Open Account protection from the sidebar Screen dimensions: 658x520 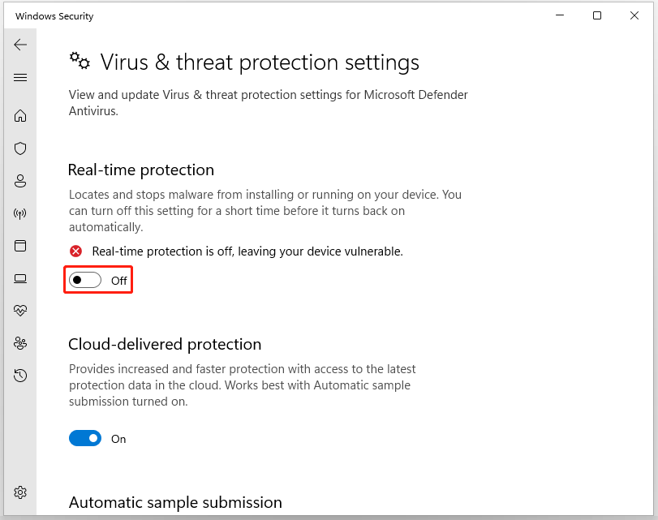[x=20, y=180]
